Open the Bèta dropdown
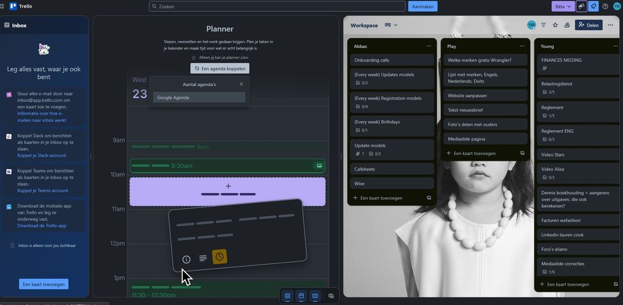The image size is (623, 305). coord(563,6)
